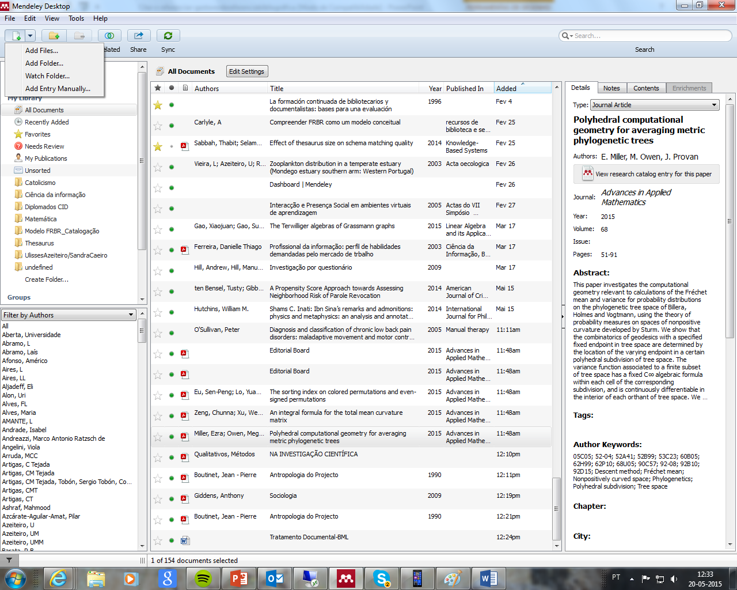Select the Favorites star item in sidebar
The width and height of the screenshot is (737, 590).
(37, 134)
